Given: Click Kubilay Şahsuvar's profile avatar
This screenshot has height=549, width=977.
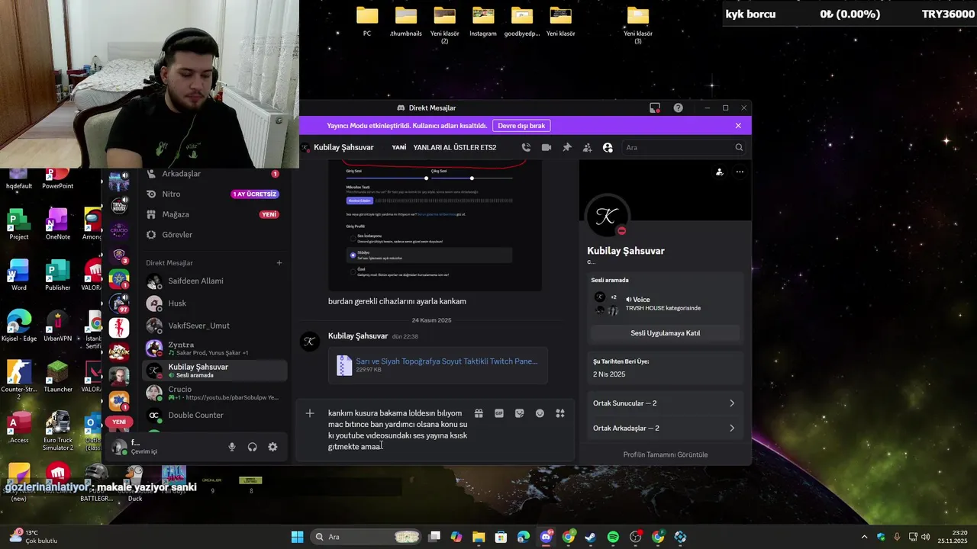Looking at the screenshot, I should [607, 217].
